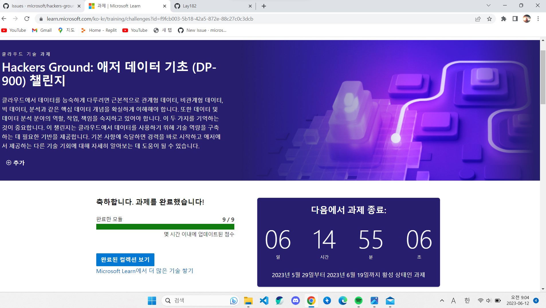Click the 완료된 컬렉션 보기 button

(125, 259)
